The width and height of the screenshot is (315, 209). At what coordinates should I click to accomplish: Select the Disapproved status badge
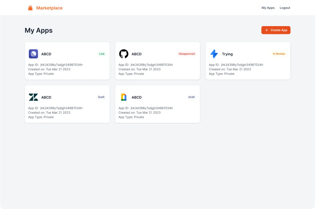(x=187, y=54)
